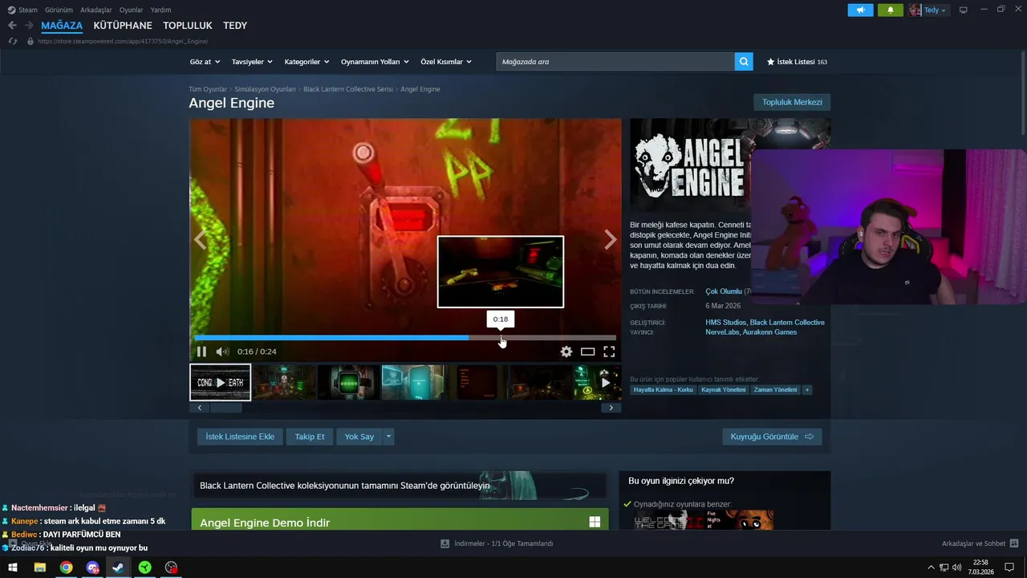Image resolution: width=1027 pixels, height=578 pixels.
Task: Expand the Göz at menu
Action: click(x=204, y=62)
